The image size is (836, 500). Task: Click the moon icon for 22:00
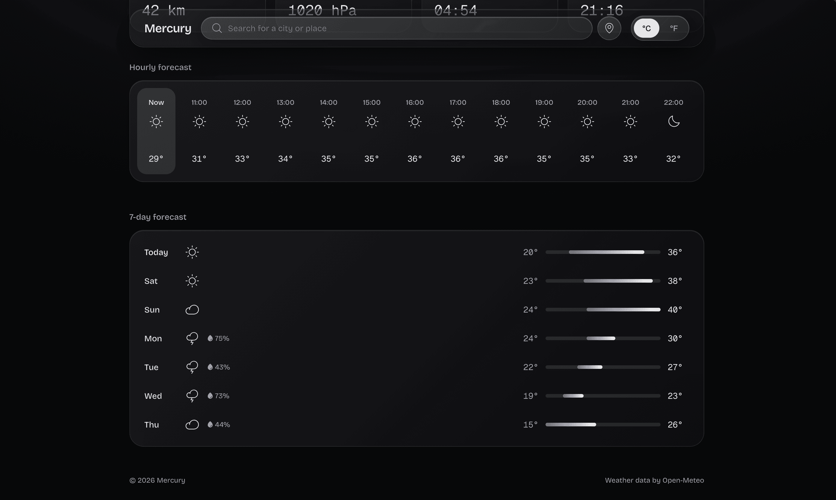coord(674,121)
